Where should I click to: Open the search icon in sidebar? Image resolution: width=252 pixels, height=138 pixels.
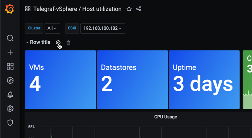coord(10,38)
